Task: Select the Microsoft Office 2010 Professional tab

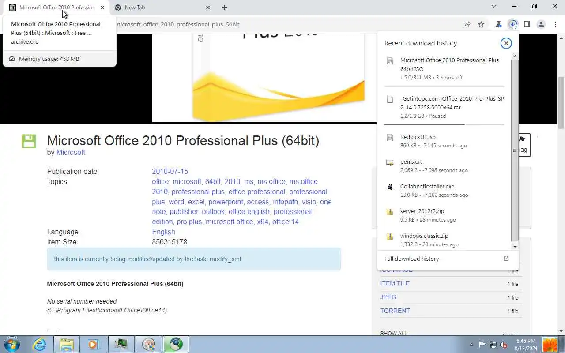Action: pyautogui.click(x=56, y=8)
